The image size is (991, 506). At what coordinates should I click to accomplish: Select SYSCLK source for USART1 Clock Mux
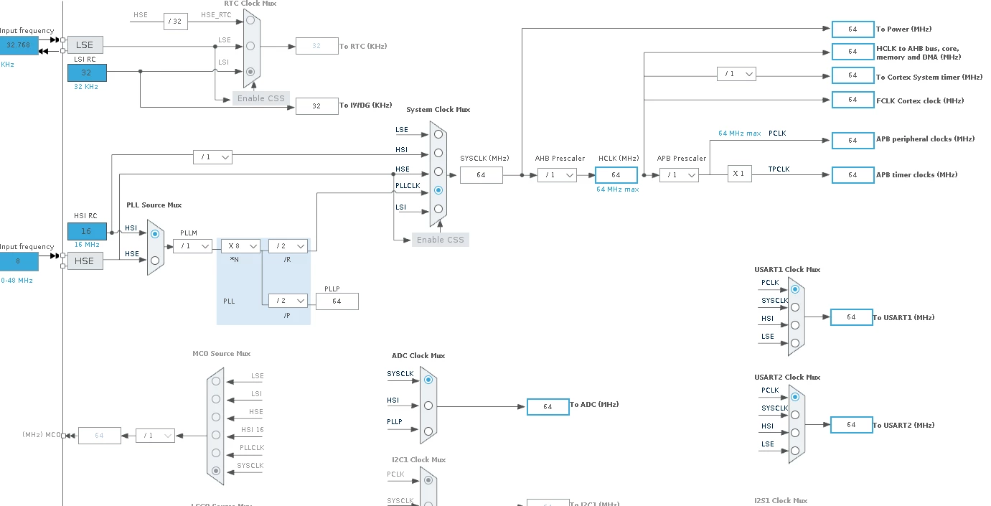click(795, 306)
